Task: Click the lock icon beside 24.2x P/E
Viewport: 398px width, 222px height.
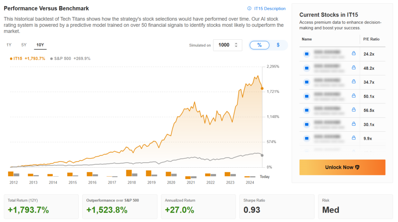Action: pos(354,54)
